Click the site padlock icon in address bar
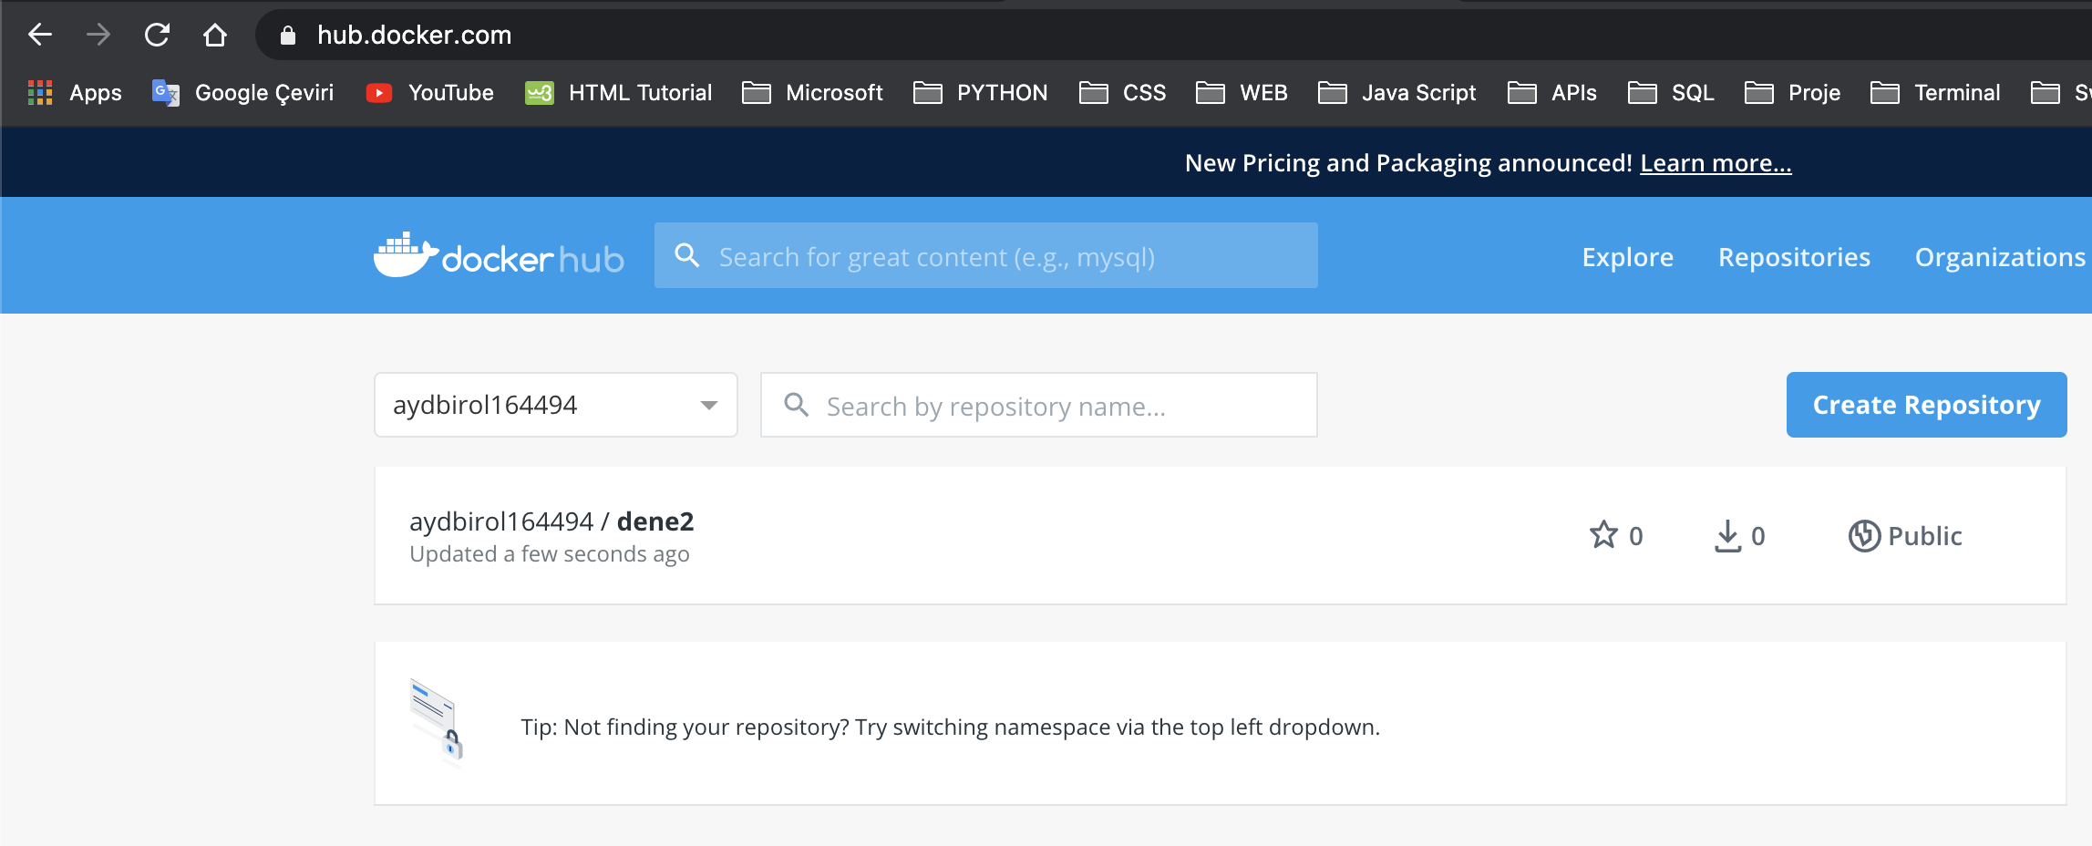 [288, 36]
